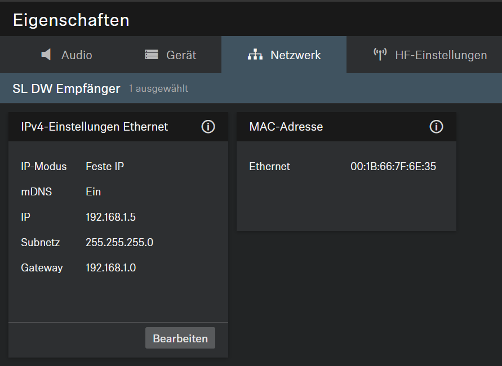Click the IP-Modus value Feste IP
The width and height of the screenshot is (502, 366).
(x=105, y=167)
